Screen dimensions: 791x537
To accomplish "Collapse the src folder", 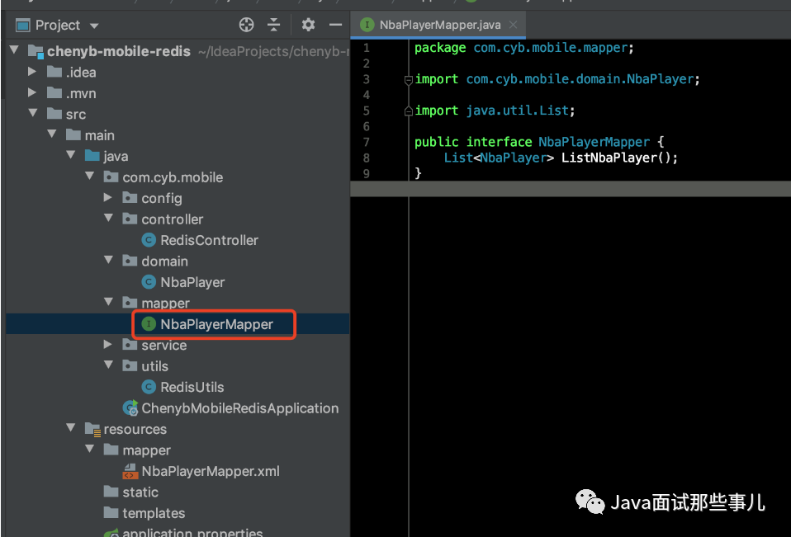I will [33, 113].
